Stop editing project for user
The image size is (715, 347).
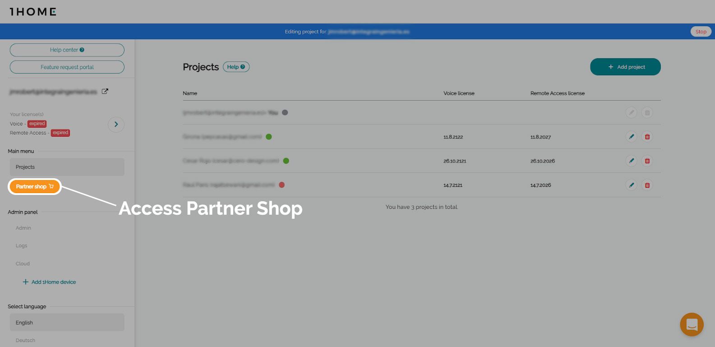click(x=701, y=32)
